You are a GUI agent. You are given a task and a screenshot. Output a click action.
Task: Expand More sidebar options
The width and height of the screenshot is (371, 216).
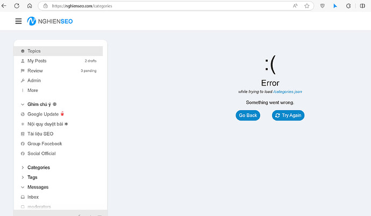[x=58, y=90]
